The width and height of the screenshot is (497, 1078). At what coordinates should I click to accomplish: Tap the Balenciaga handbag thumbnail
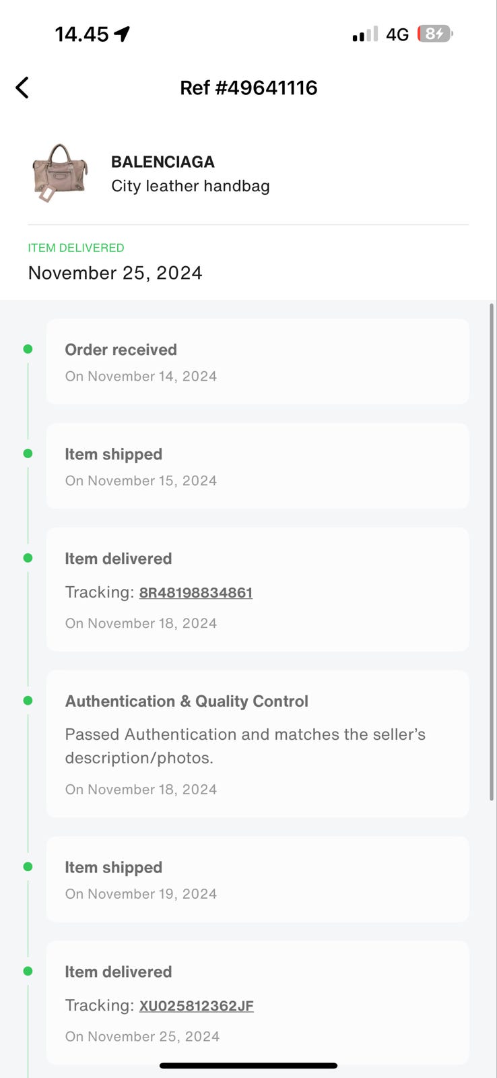tap(59, 172)
